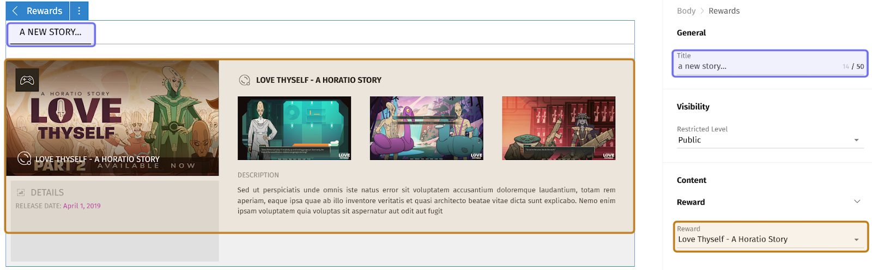Open the flamingo screenshot thumbnail
The width and height of the screenshot is (872, 270).
point(426,128)
